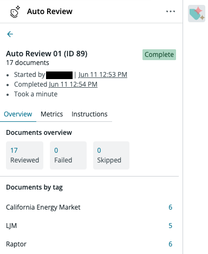
Task: Open LJM document count 5
Action: (x=171, y=226)
